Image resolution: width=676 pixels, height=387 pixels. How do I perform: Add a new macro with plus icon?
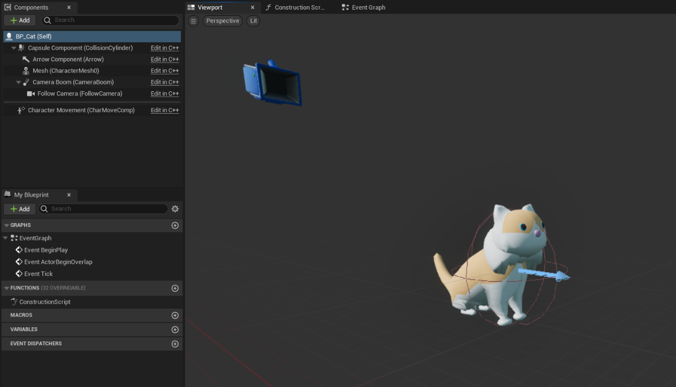175,315
